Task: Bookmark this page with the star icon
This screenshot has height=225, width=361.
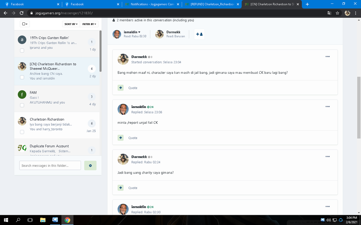Action: tap(337, 13)
